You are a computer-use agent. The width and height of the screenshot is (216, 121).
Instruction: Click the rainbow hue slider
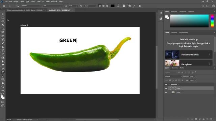(212, 21)
